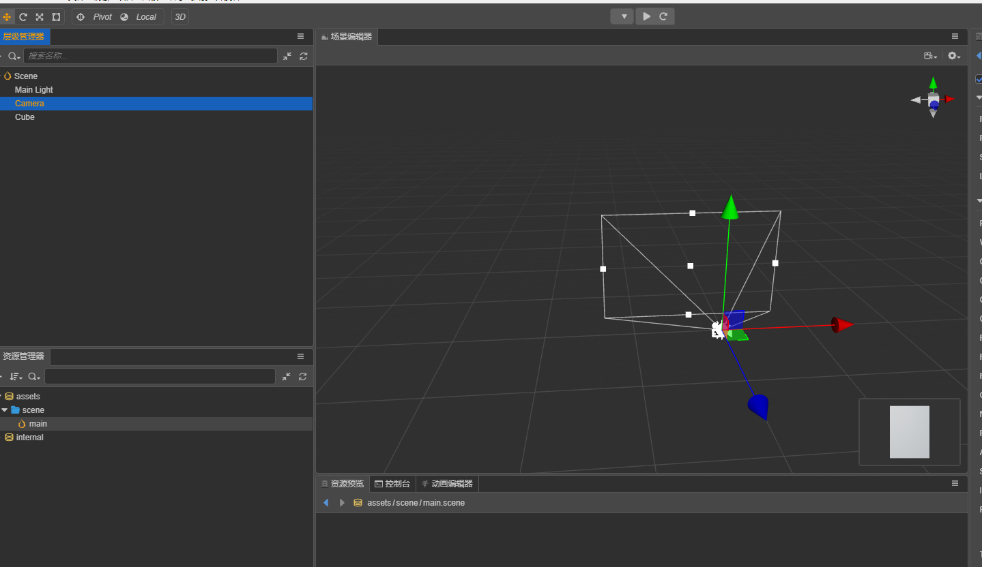
Task: Click the left edge frustum handle
Action: [603, 269]
